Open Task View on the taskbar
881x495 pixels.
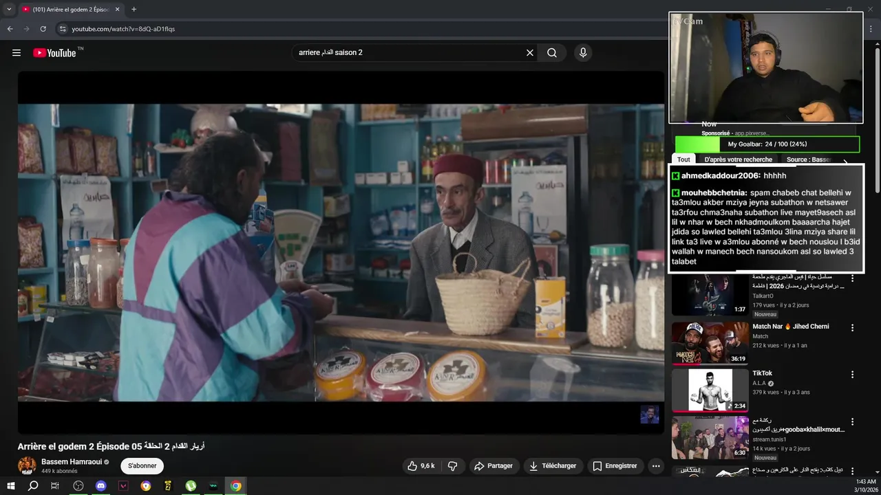[55, 485]
